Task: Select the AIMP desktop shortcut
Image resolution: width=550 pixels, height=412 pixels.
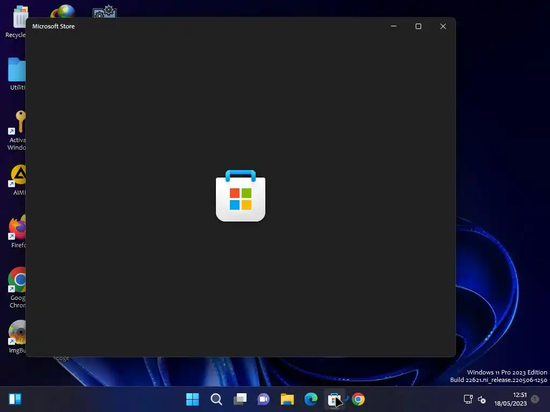Action: (18, 180)
